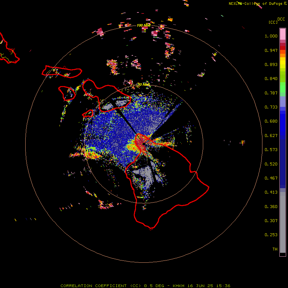Click the DCC legend heading
Image resolution: width=288 pixels, height=288 pixels.
[x=281, y=19]
